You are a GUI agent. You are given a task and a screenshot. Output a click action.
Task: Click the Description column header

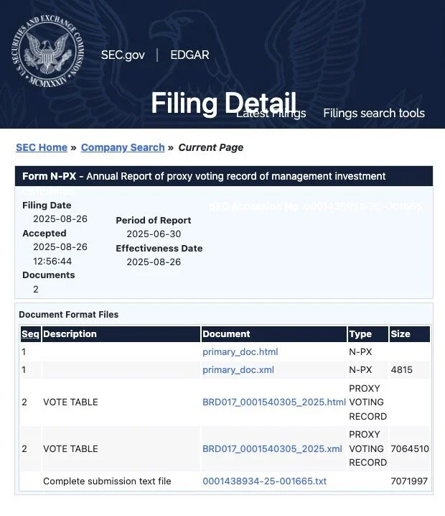click(70, 334)
